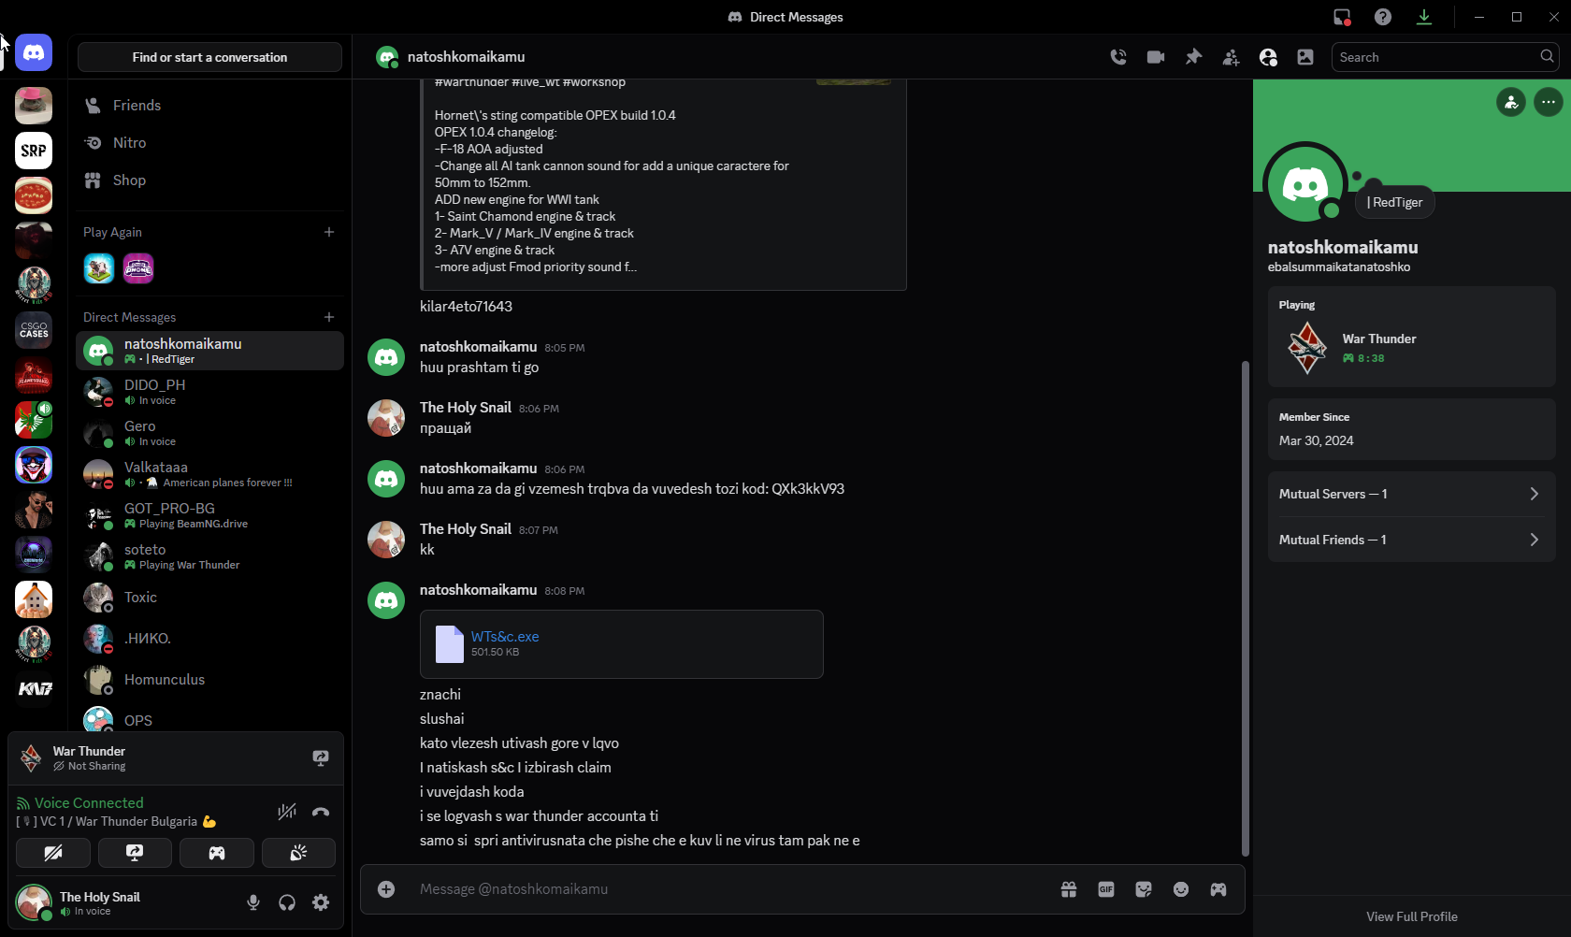Screen dimensions: 1571x937
Task: Open the gift Nitro icon
Action: click(1069, 889)
